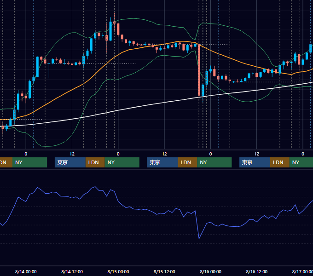Click hour label 12 above 8/16 12:00
Screen dimensions: 313x276
pyautogui.click(x=257, y=154)
